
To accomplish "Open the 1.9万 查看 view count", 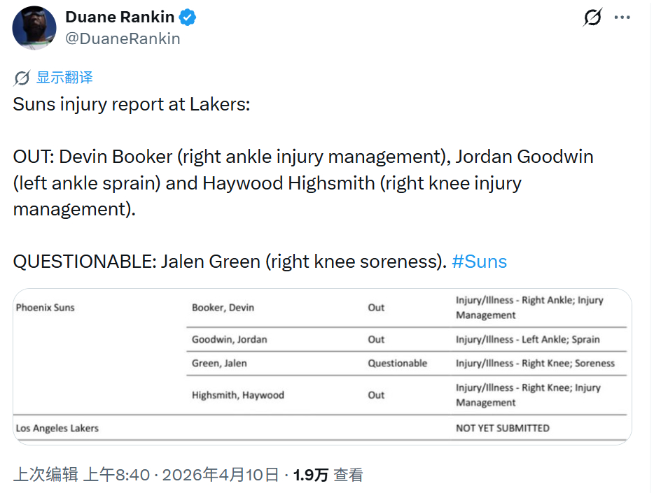I will [x=328, y=475].
